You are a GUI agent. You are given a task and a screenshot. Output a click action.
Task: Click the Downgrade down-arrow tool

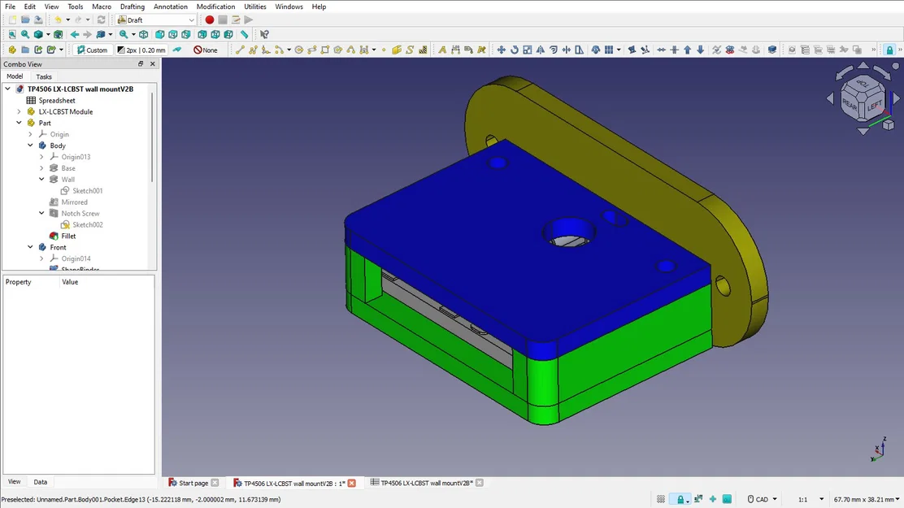(701, 50)
